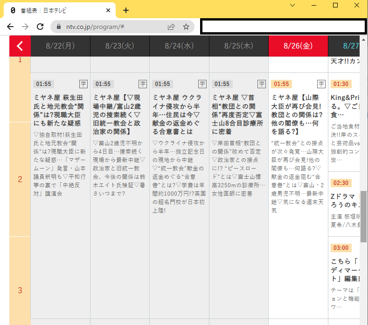The height and width of the screenshot is (325, 368).
Task: Go back using browser back arrow
Action: point(10,27)
